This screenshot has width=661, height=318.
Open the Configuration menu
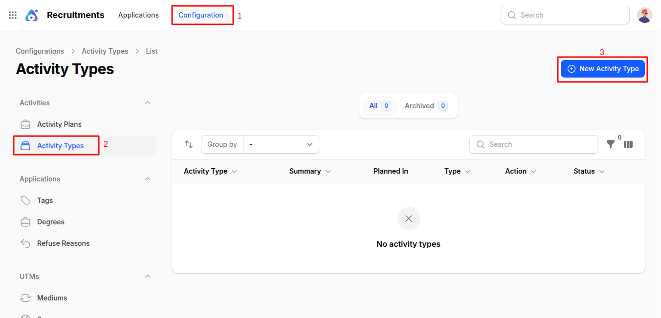tap(202, 15)
